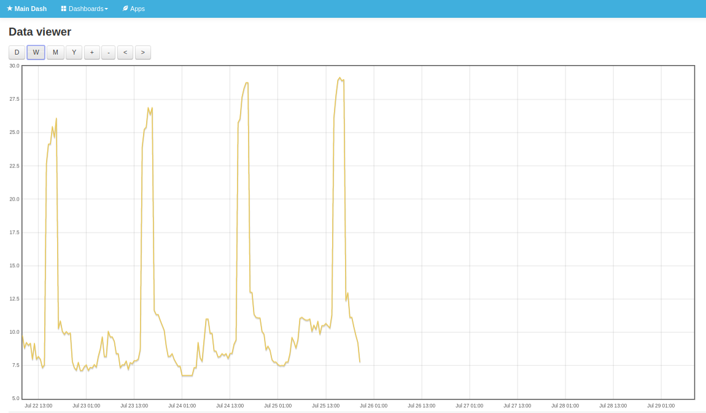This screenshot has width=706, height=413.
Task: Switch the graph to Month view
Action: 55,52
